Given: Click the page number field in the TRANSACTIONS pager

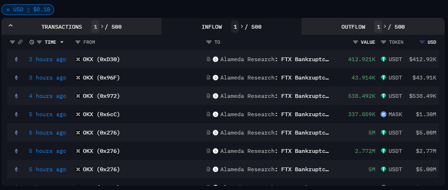Looking at the screenshot, I should (95, 27).
